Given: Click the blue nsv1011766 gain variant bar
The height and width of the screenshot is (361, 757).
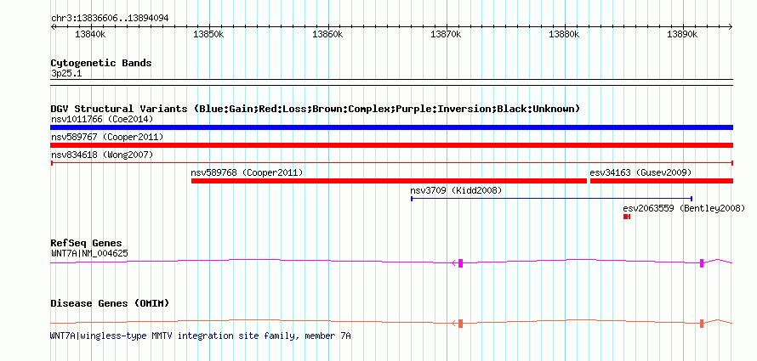Looking at the screenshot, I should [391, 127].
